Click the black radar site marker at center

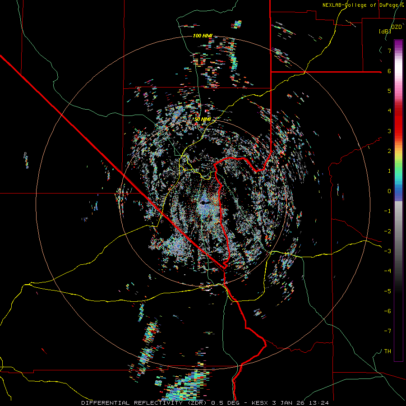[x=203, y=203]
